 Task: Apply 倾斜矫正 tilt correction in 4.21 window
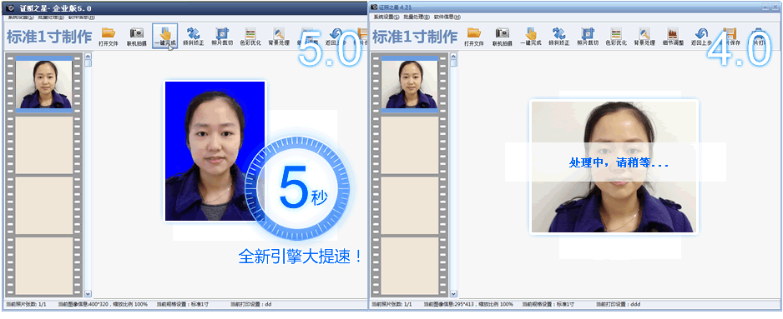click(x=559, y=37)
